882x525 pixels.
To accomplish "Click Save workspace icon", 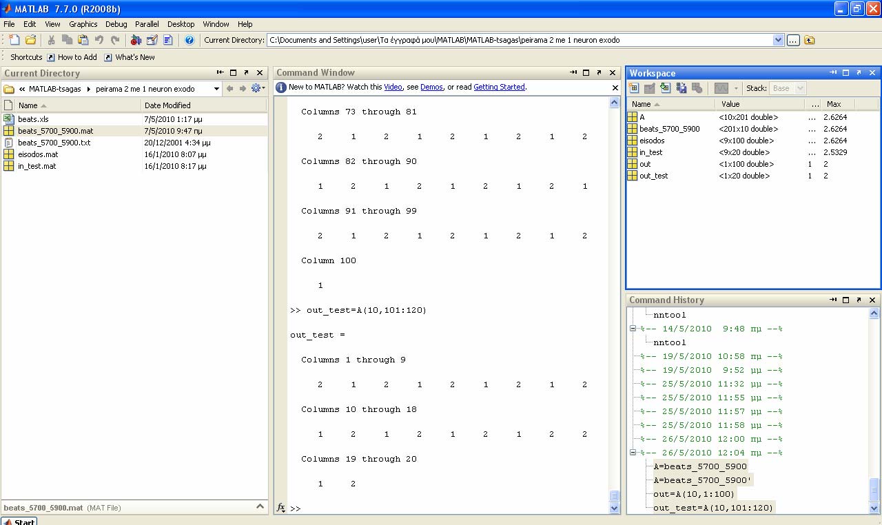I will pyautogui.click(x=681, y=88).
